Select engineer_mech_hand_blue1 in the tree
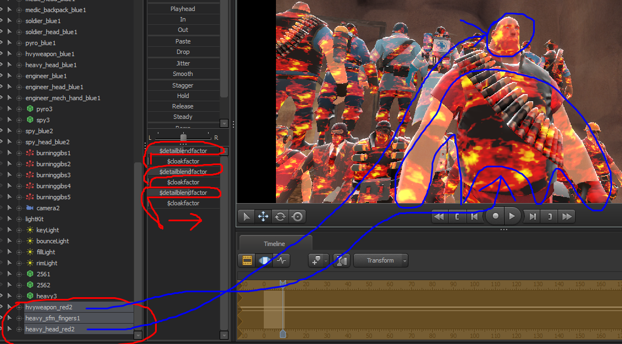 pos(63,97)
